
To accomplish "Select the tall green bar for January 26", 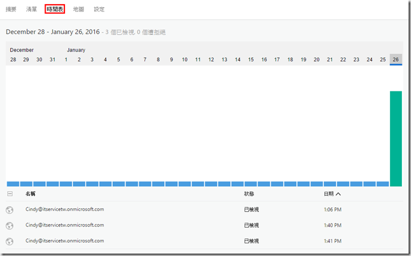I will point(396,138).
